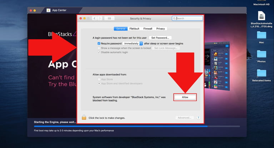
Task: Click the BlueStacks engine loading progress bar
Action: tap(137, 126)
